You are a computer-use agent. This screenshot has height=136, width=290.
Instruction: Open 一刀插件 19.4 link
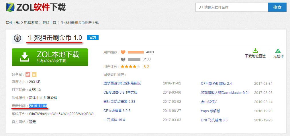coord(114,120)
